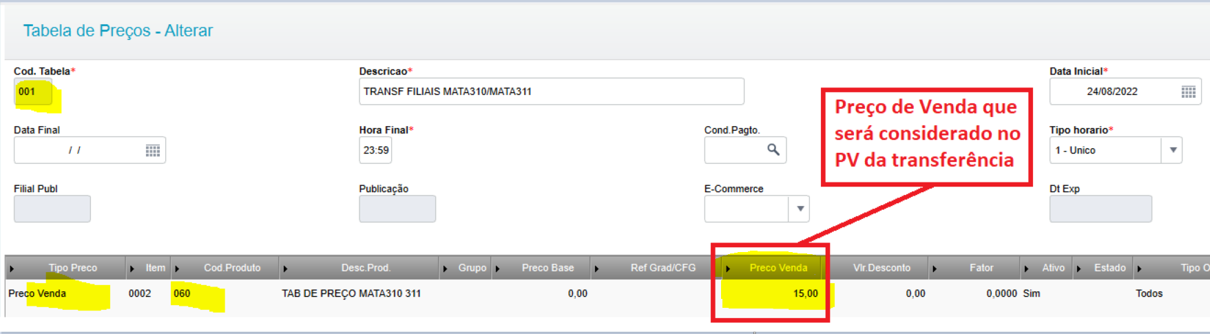Viewport: 1210px width, 334px height.
Task: Click the Publicação field
Action: point(397,209)
